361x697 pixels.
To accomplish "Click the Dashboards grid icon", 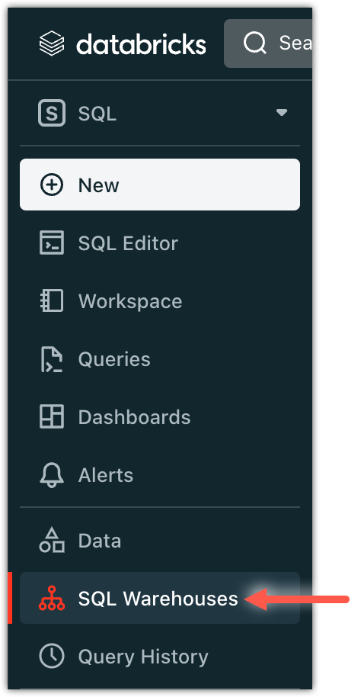I will click(52, 416).
